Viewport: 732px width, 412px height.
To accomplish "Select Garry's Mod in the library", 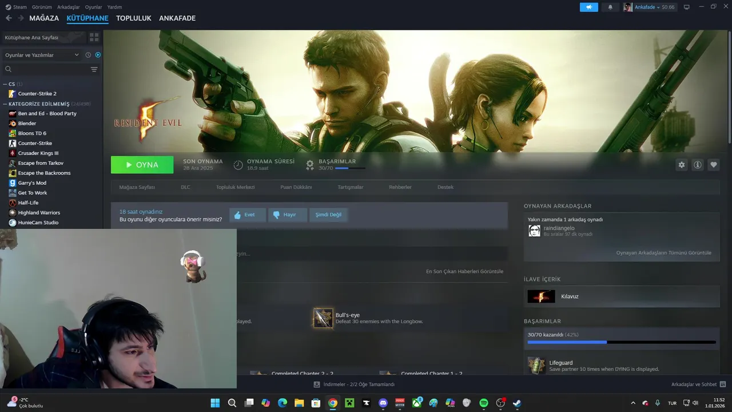I will 32,183.
